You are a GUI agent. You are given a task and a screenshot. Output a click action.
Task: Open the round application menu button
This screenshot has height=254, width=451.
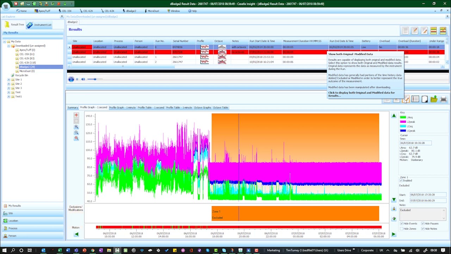point(6,6)
